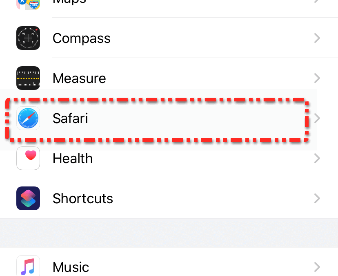338x276 pixels.
Task: Click the Health row chevron arrow
Action: coord(317,158)
